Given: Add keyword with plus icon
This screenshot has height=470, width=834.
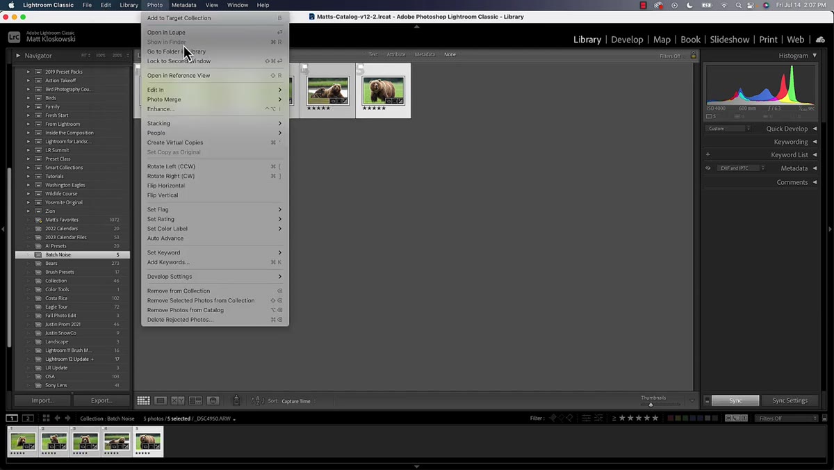Looking at the screenshot, I should (708, 154).
